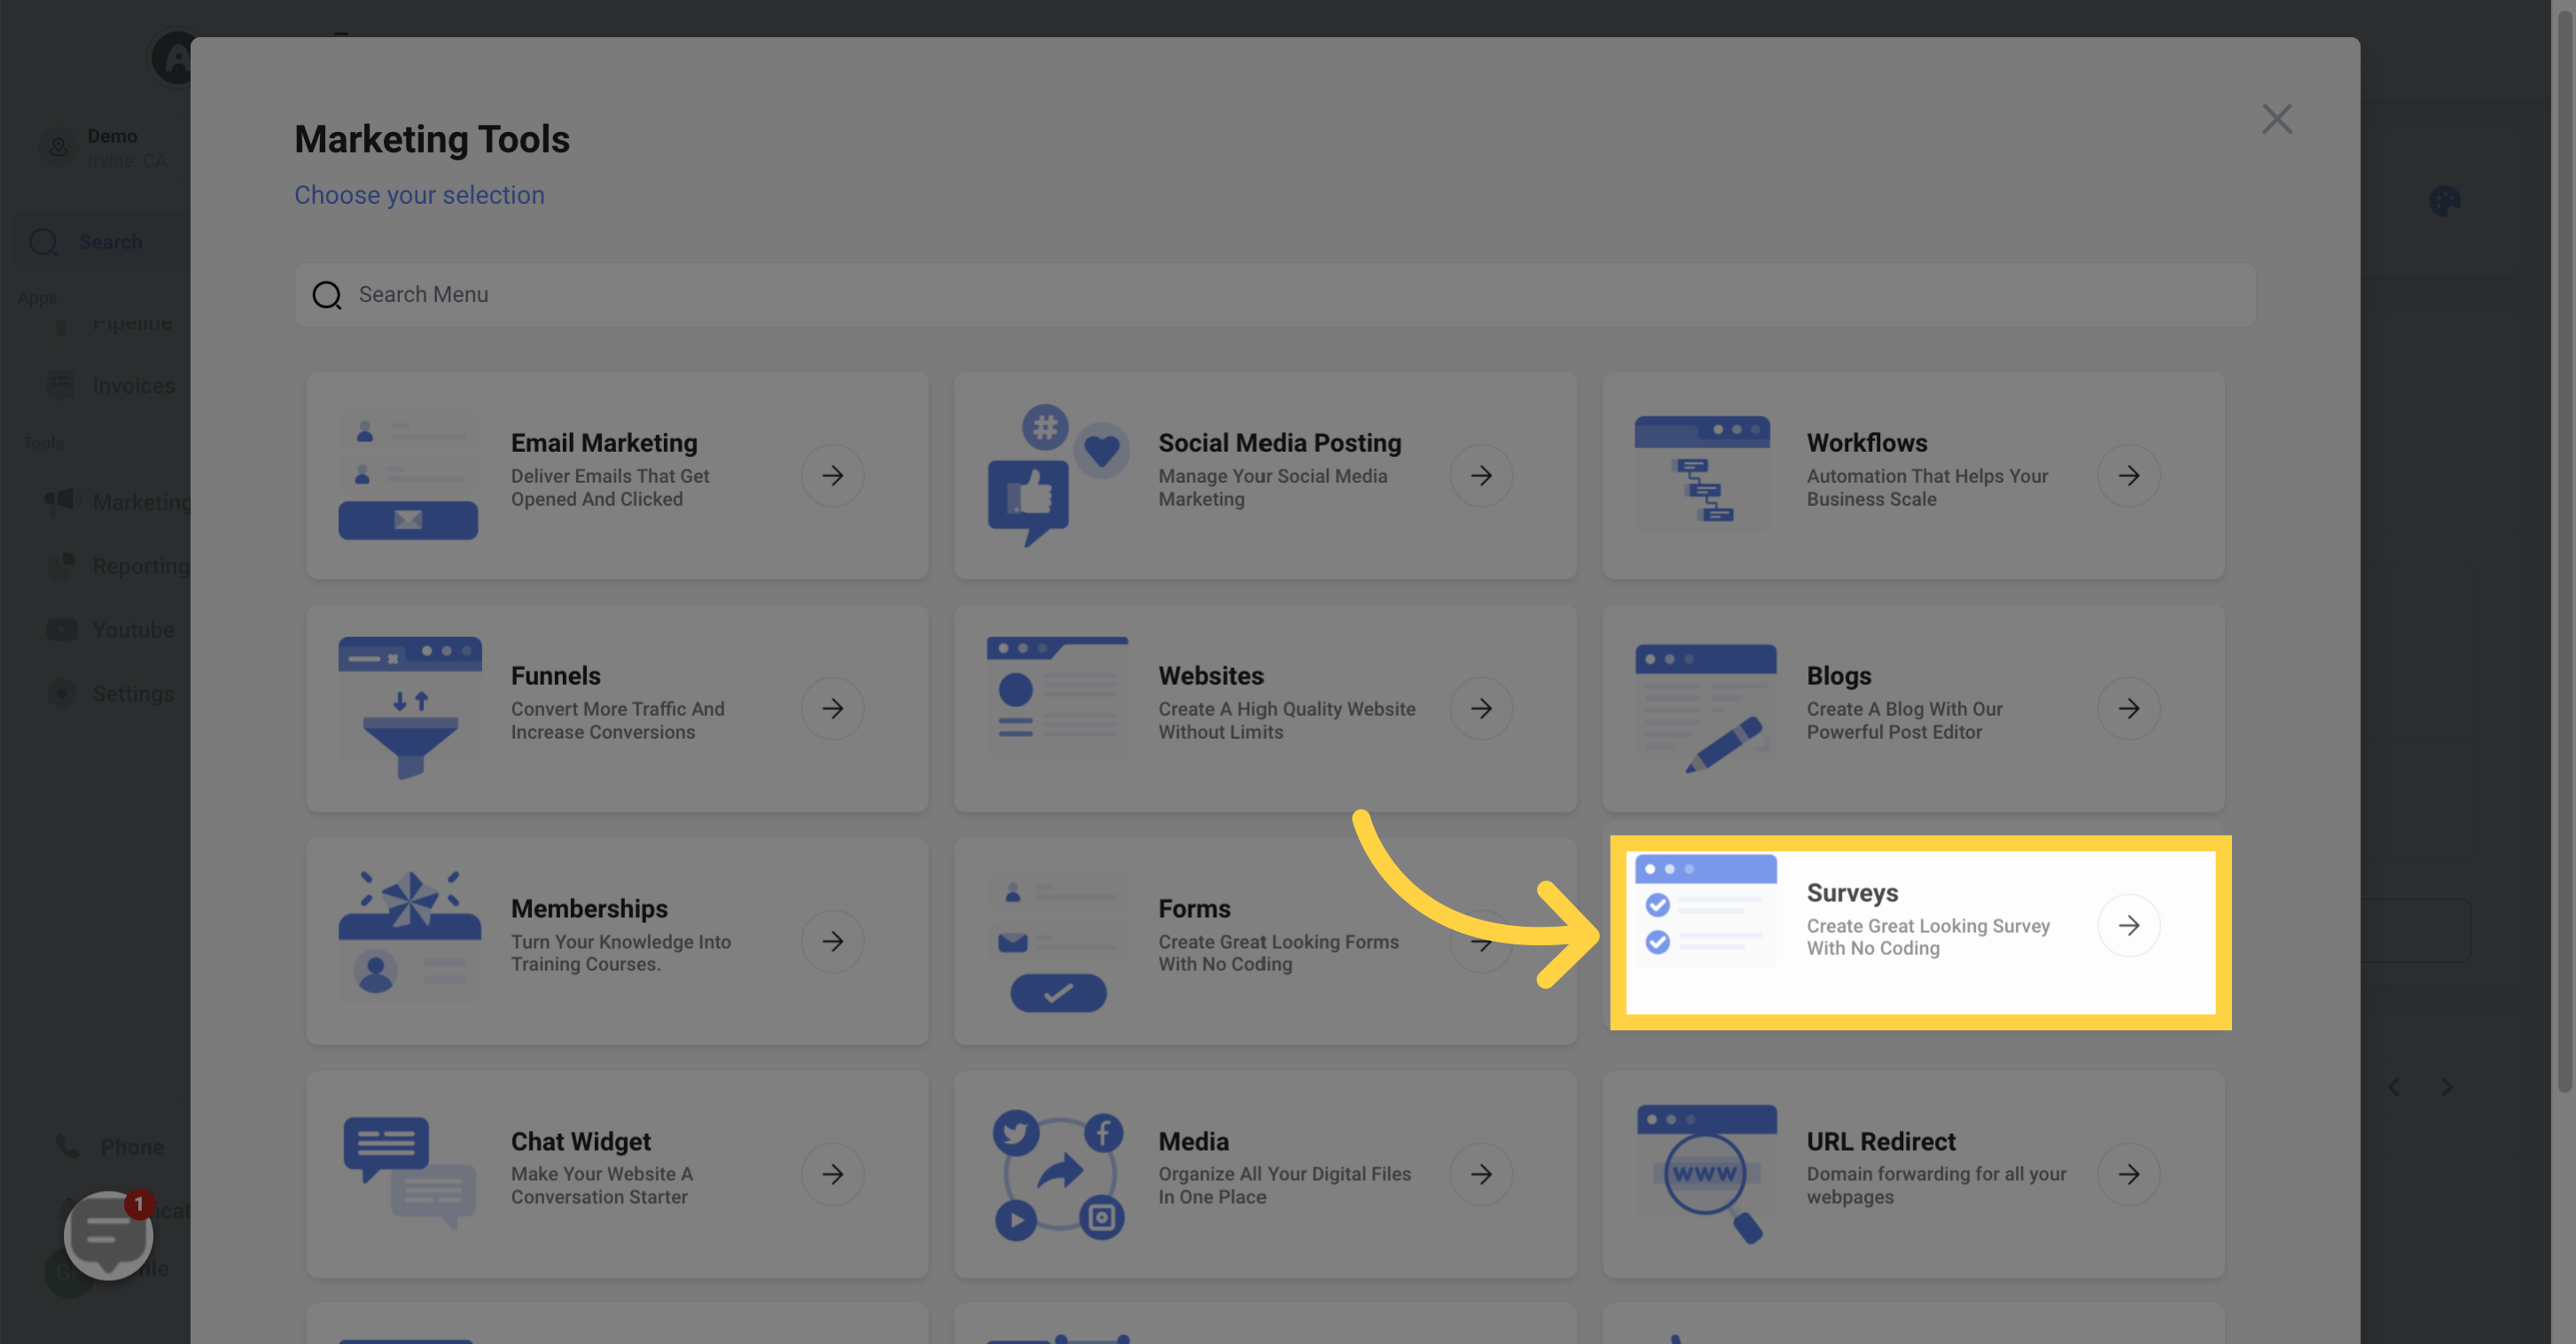This screenshot has width=2576, height=1344.
Task: Open Workflows arrow button
Action: tap(2128, 476)
